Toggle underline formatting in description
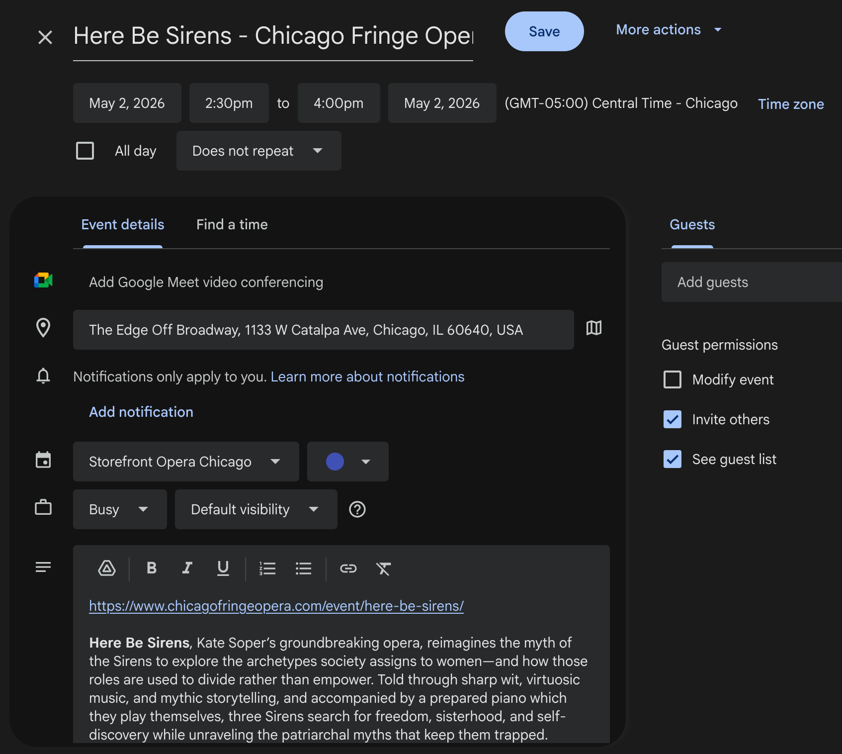The width and height of the screenshot is (842, 754). click(223, 568)
